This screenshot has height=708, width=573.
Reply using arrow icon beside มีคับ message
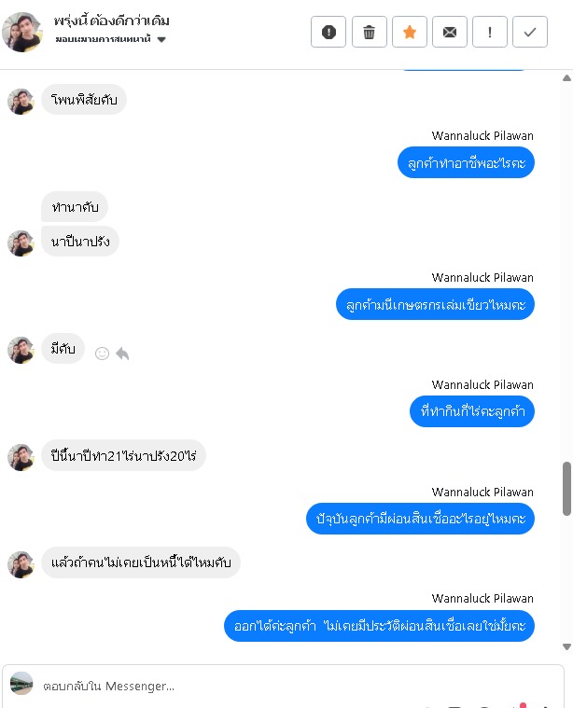(x=122, y=354)
